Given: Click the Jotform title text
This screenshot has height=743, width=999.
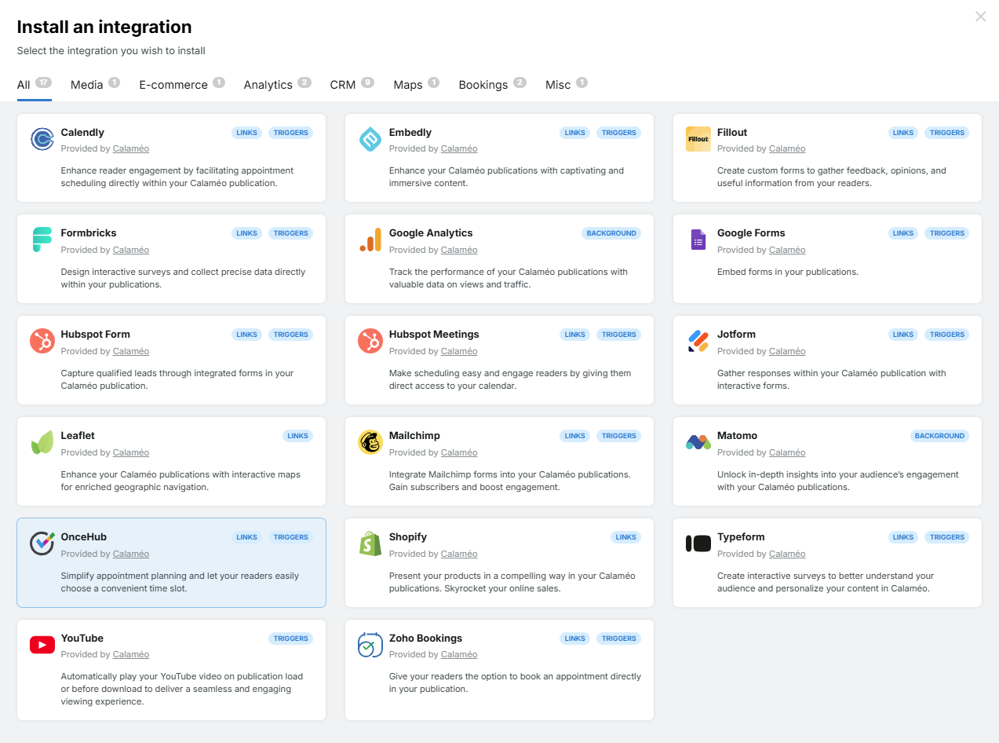Looking at the screenshot, I should click(x=736, y=335).
